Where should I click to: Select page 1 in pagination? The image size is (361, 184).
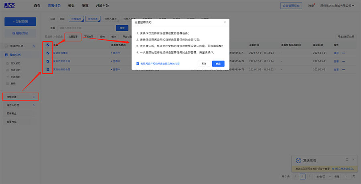tap(303, 177)
